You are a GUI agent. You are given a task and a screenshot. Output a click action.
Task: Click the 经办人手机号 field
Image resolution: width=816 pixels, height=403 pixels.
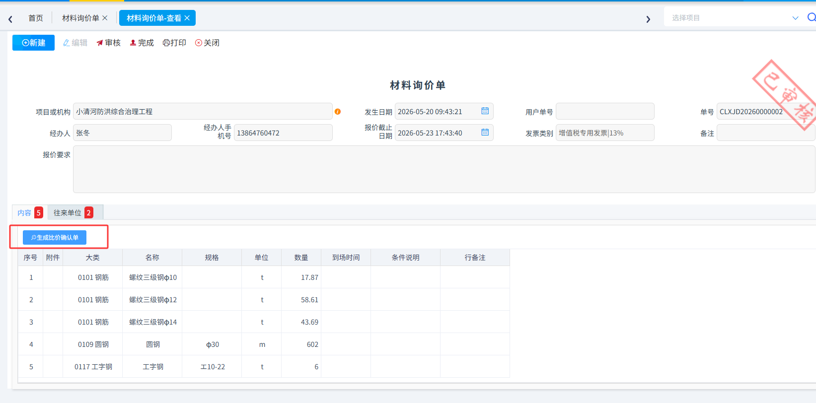[x=283, y=133]
